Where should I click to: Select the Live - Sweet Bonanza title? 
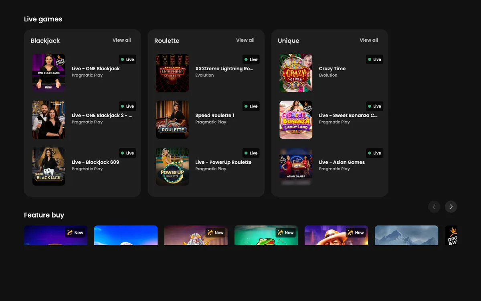(x=348, y=116)
